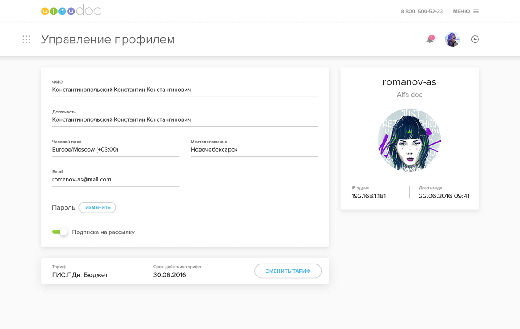
Task: Open the Местоположение Новочебоксарск field
Action: (254, 150)
